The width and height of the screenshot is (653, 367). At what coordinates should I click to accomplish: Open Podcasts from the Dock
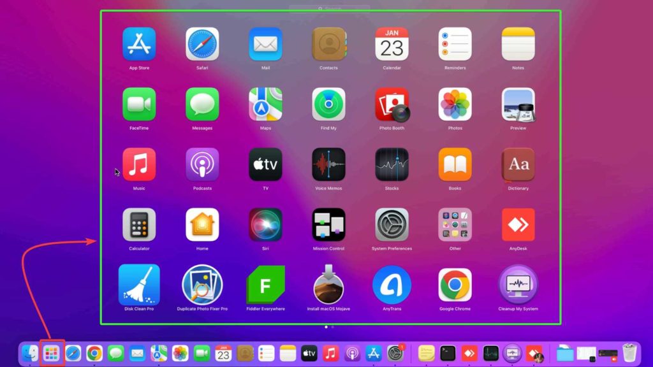(352, 354)
